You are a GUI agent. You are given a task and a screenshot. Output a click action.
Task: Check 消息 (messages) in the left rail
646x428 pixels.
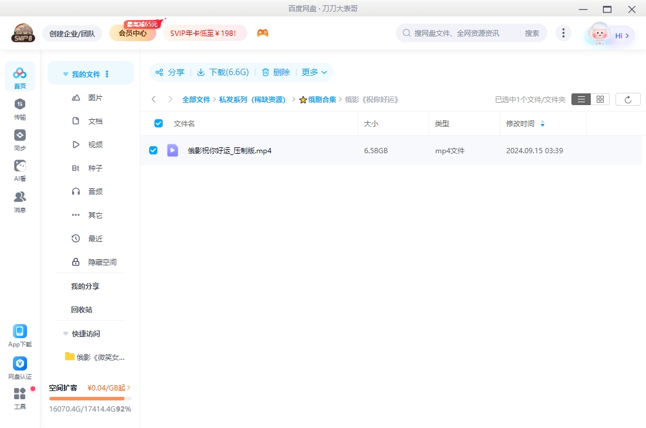coord(20,201)
